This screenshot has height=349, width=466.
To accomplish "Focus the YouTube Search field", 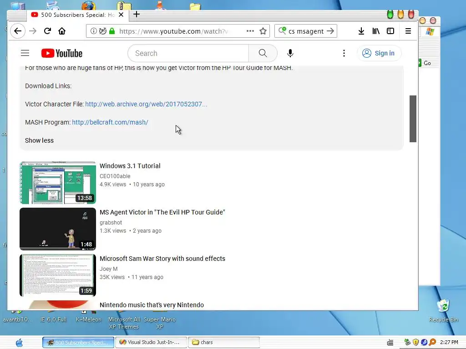I will tap(188, 54).
